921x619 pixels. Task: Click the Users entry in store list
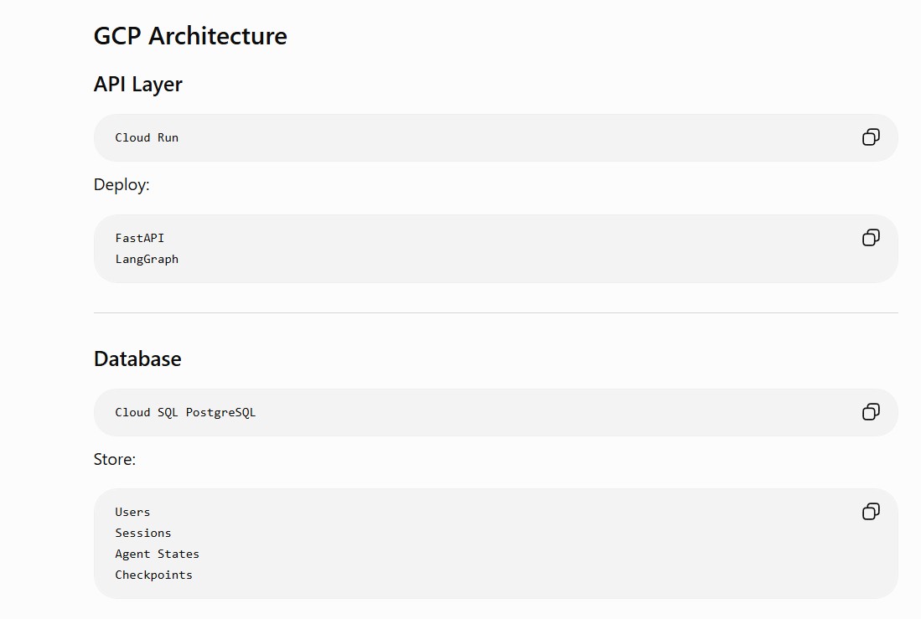(x=132, y=512)
